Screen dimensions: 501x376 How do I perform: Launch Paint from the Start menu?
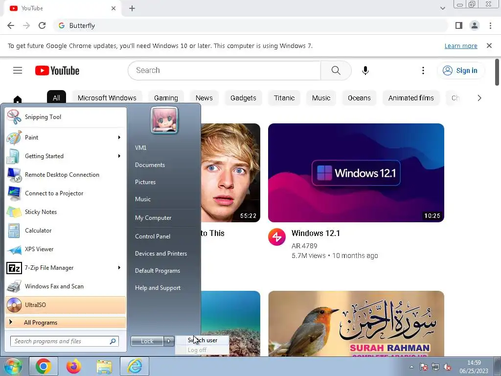tap(66, 138)
